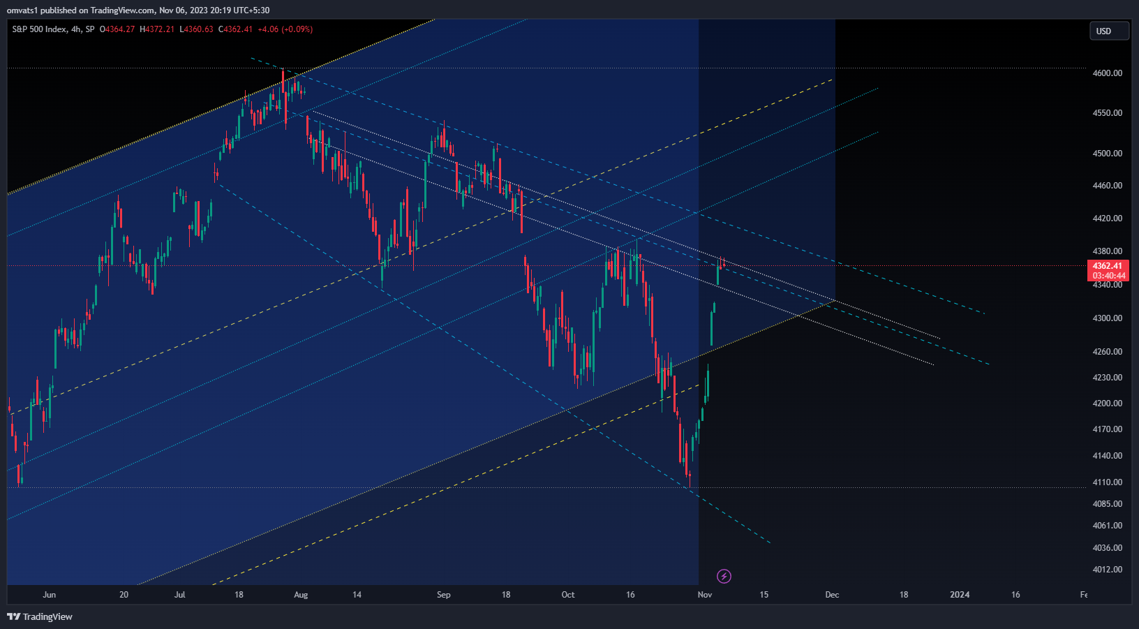Select the open value O4364.27
Viewport: 1139px width, 629px height.
(117, 29)
